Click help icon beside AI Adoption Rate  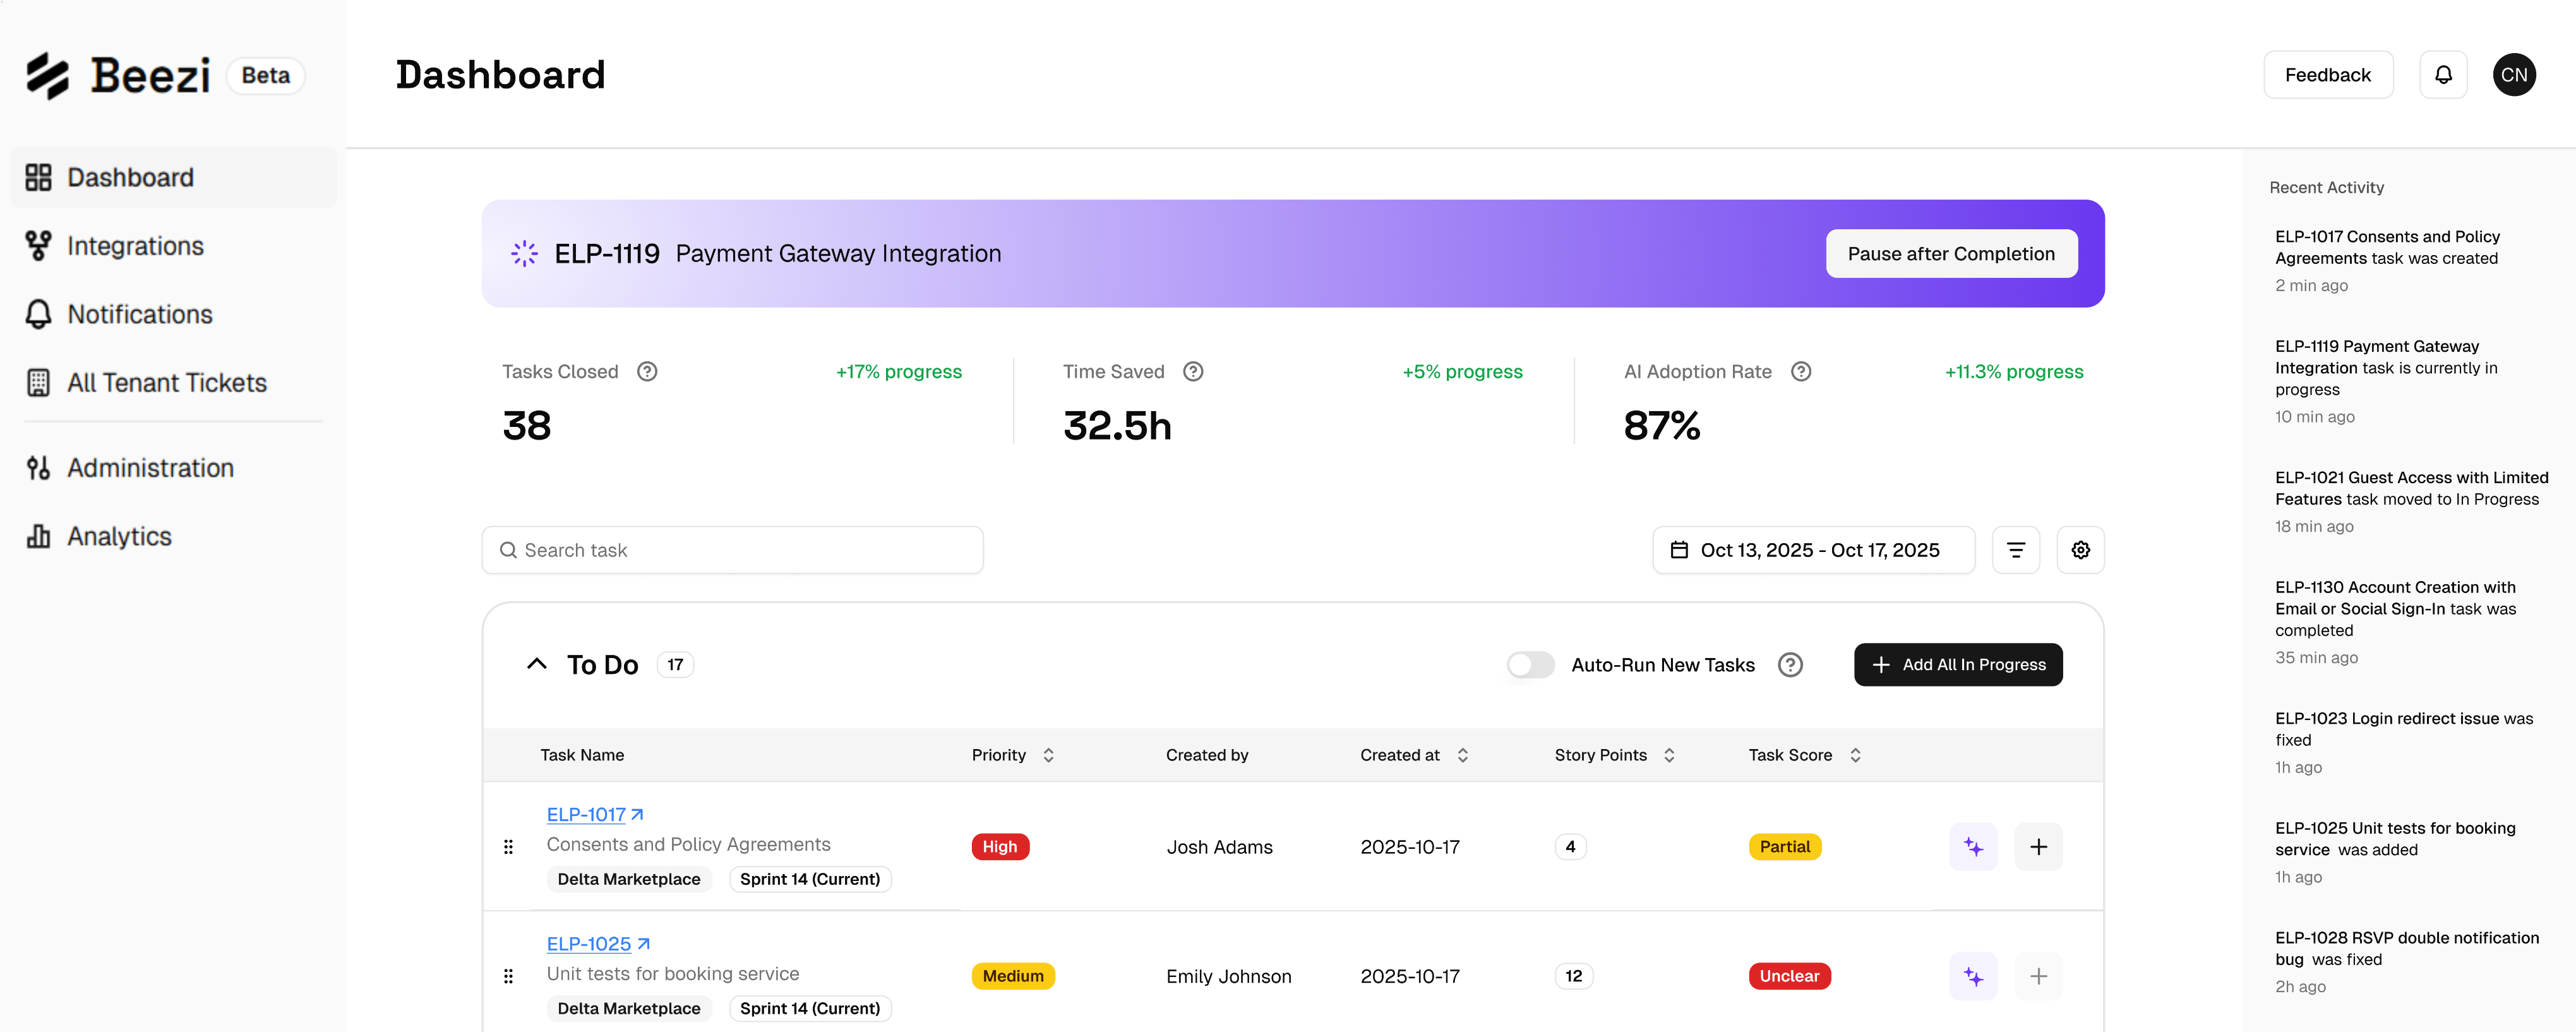(x=1800, y=372)
